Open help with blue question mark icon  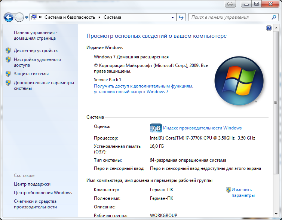(x=269, y=28)
